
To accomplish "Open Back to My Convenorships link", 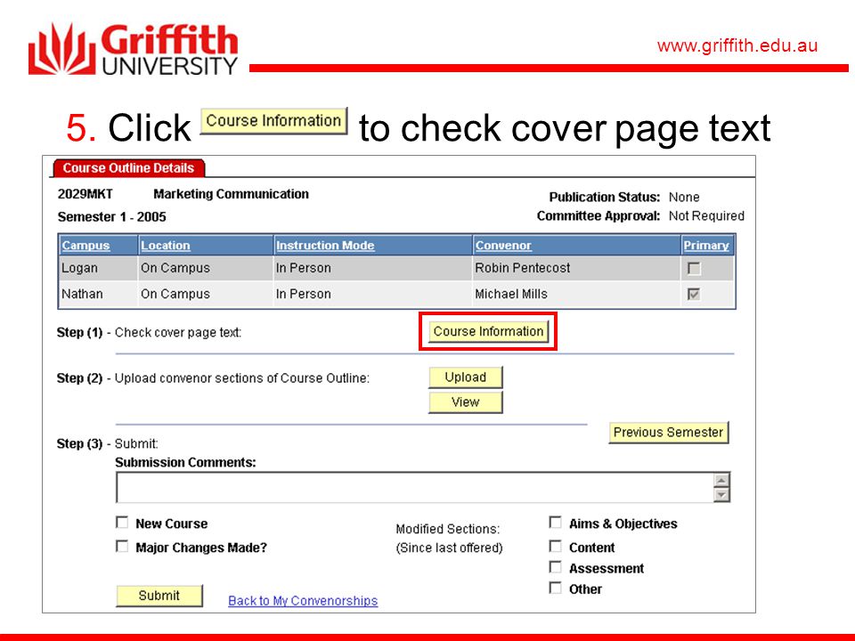I will click(x=303, y=601).
